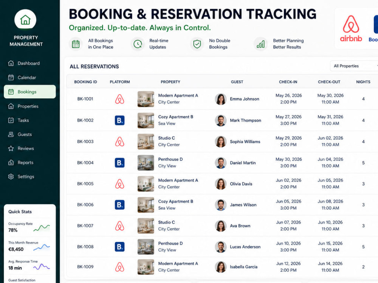
Task: Click the Better Planning bar chart icon
Action: pyautogui.click(x=260, y=44)
